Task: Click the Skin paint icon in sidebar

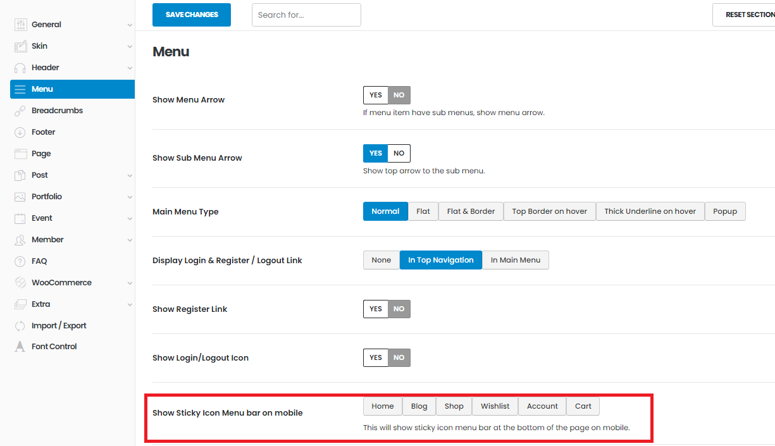Action: tap(20, 46)
